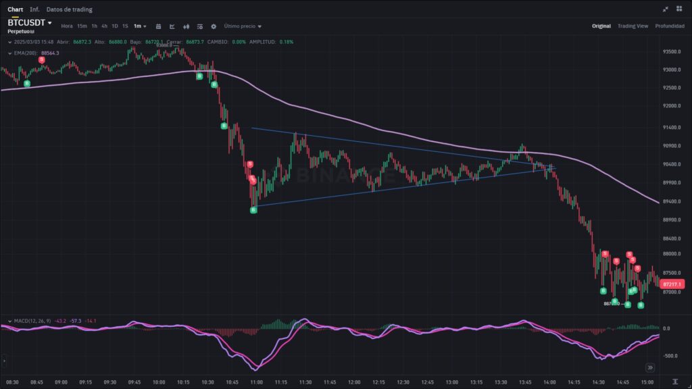The image size is (692, 389).
Task: Open the Inf. tab
Action: coord(34,9)
